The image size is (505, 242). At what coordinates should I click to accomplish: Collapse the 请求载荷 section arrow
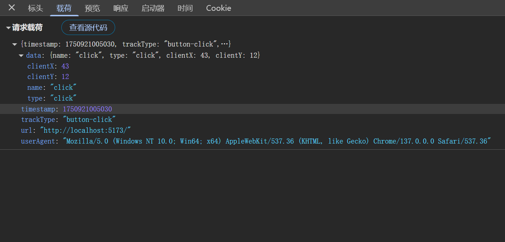8,28
